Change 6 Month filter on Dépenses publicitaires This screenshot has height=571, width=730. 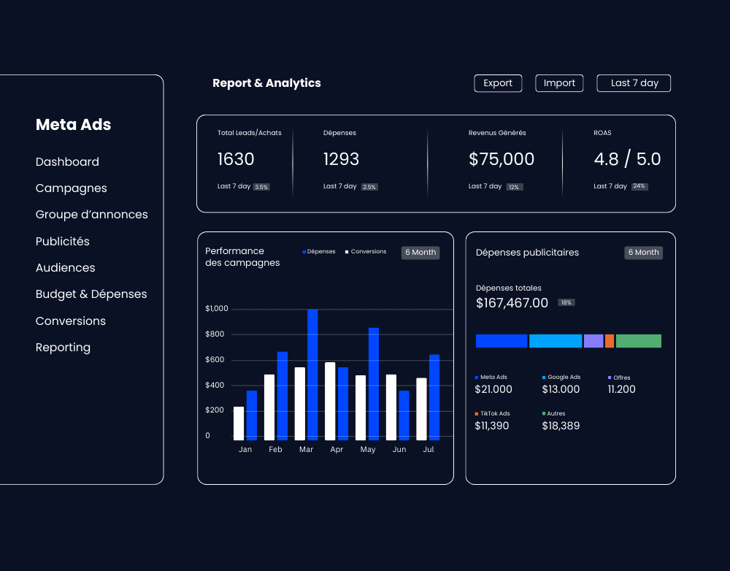(643, 253)
